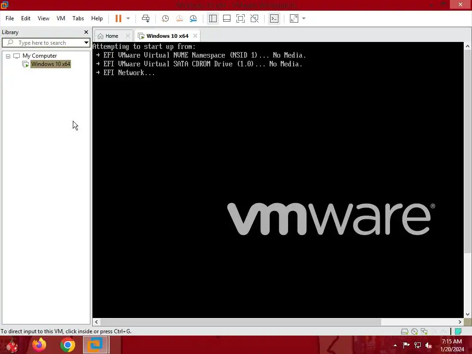
Task: Select Windows 10 x64 in the library tree
Action: [51, 64]
